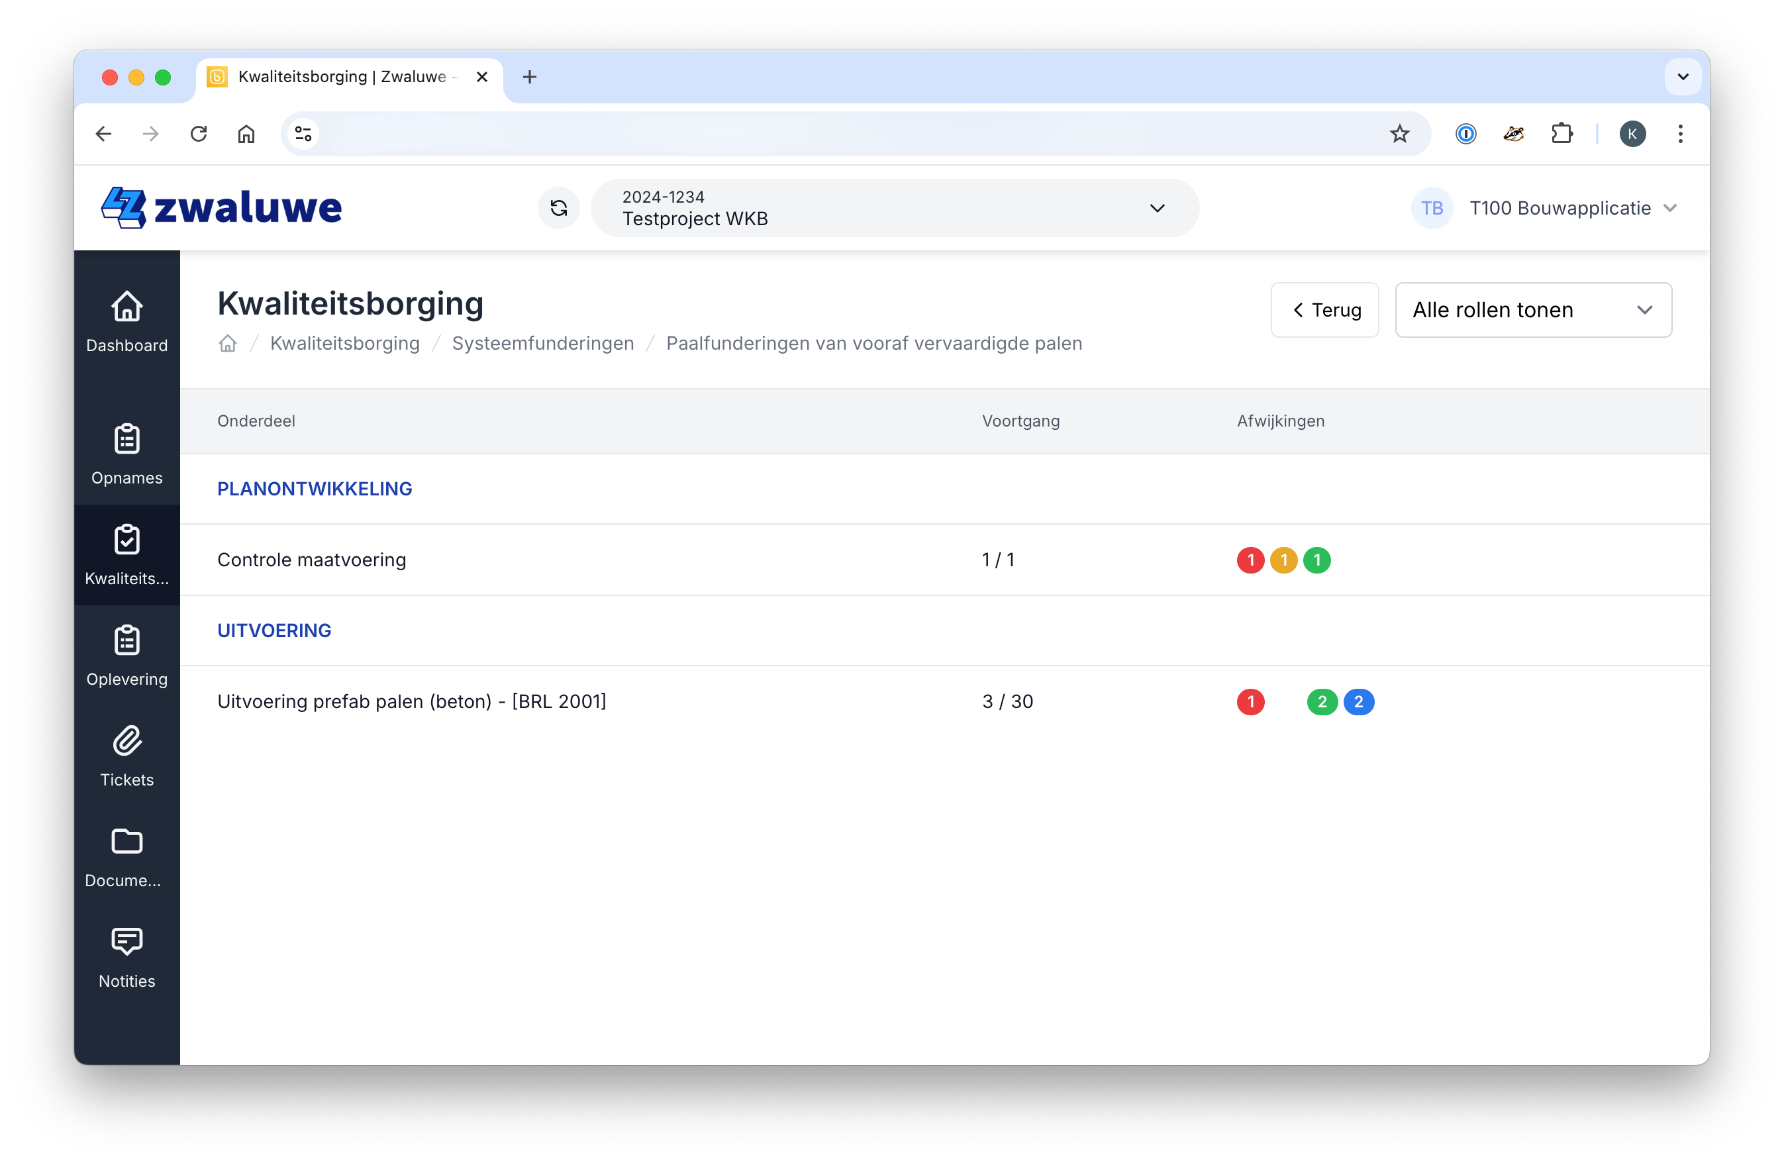Click red badge in Uitvoering prefab palen row
Screen dimensions: 1784x1163
(x=1250, y=702)
